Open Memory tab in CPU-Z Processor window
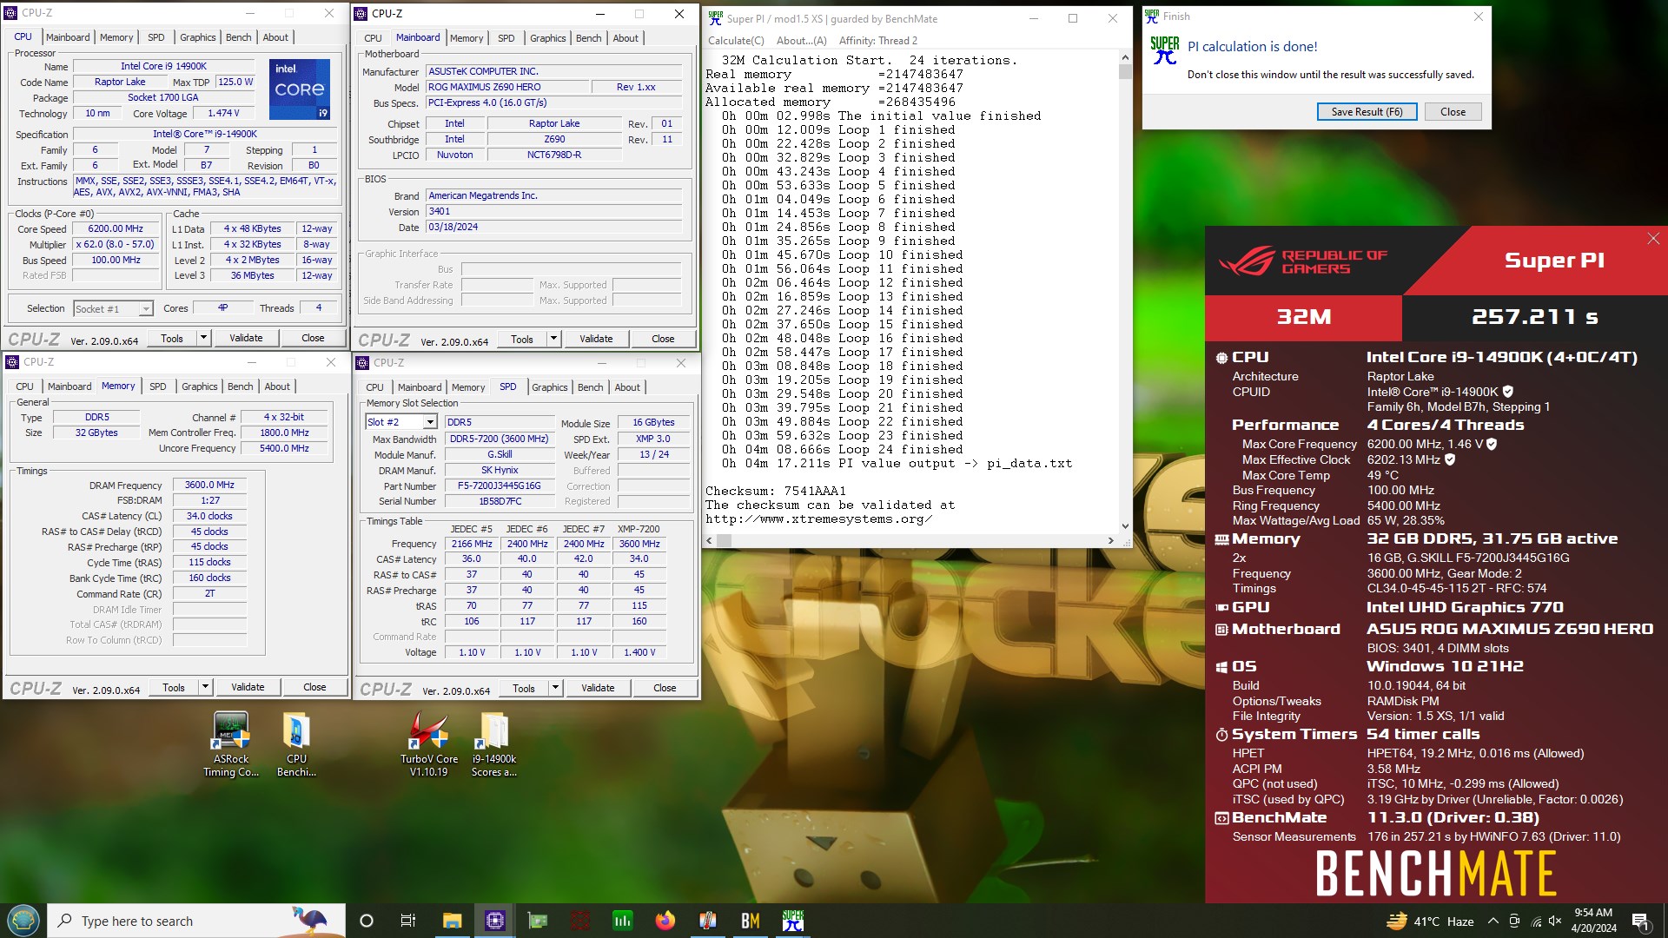Viewport: 1668px width, 938px height. (116, 37)
